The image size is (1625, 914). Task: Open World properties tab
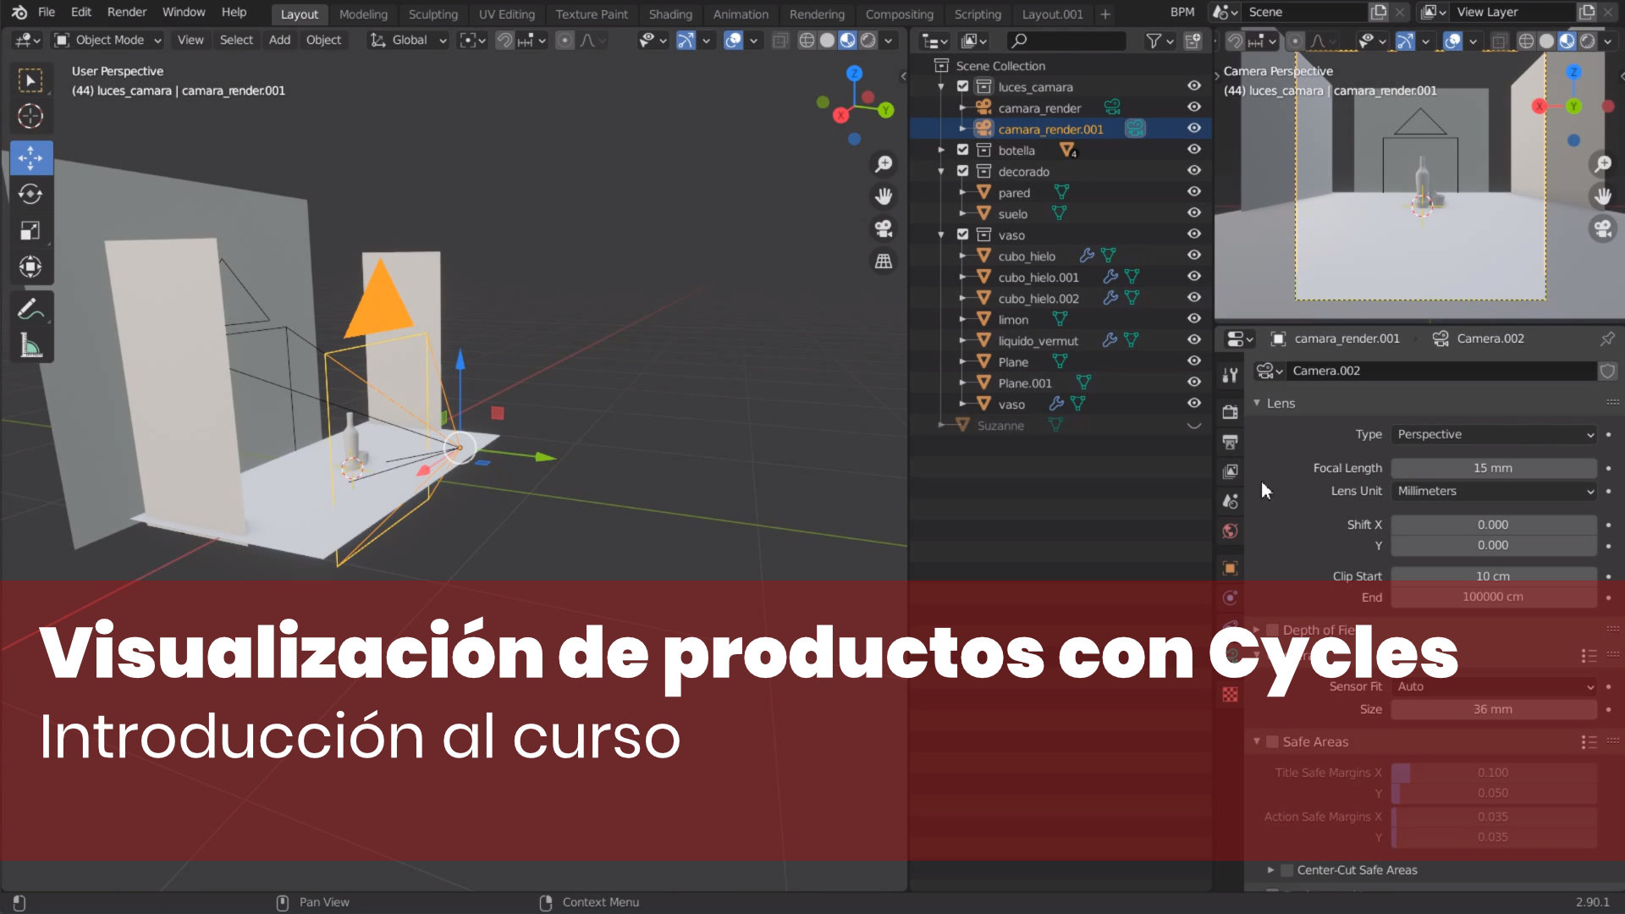pos(1230,531)
